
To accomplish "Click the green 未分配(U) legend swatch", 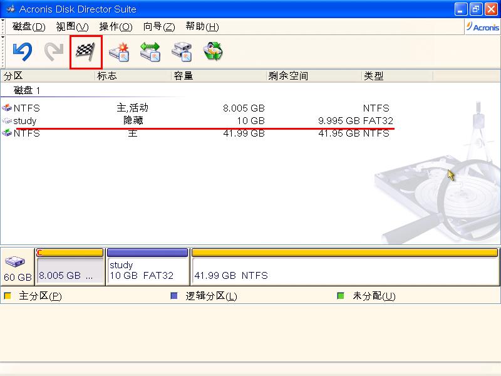I will [x=341, y=296].
